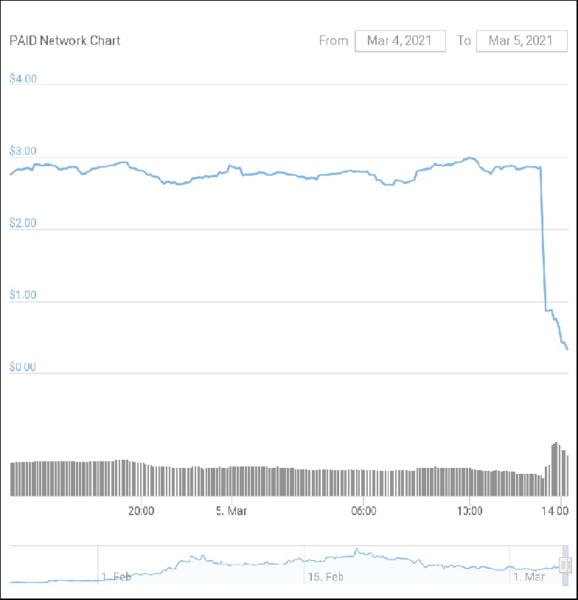Click the navigator timeline near 15. Feb
The height and width of the screenshot is (600, 578).
324,576
